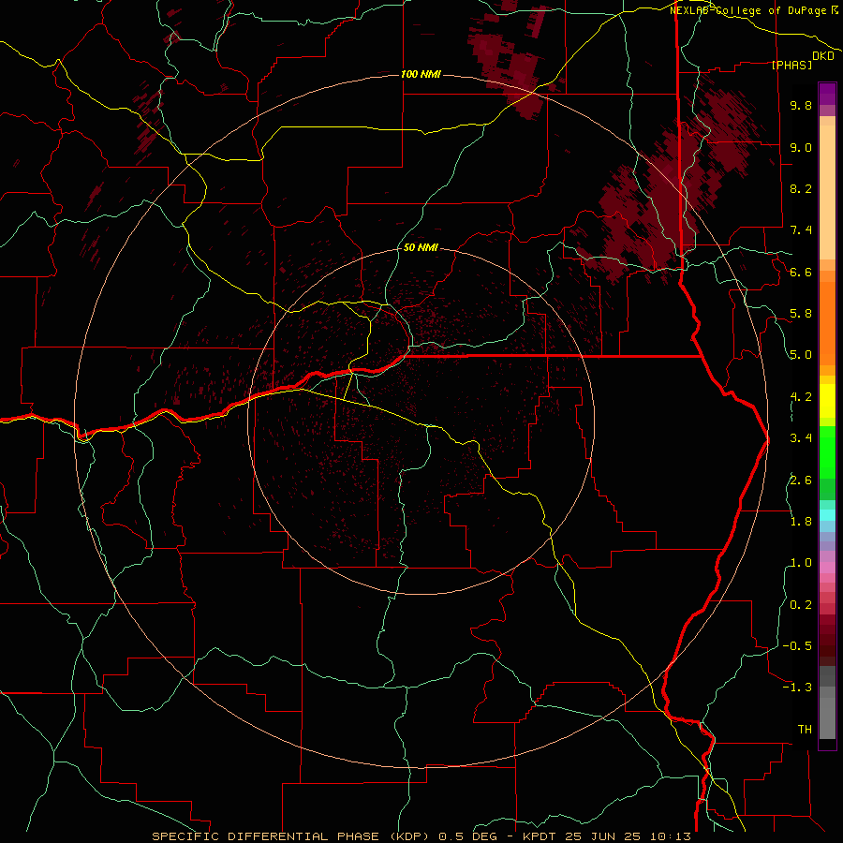Click the 1.8 value on the color scale
Viewport: 843px width, 843px height.
tap(801, 522)
